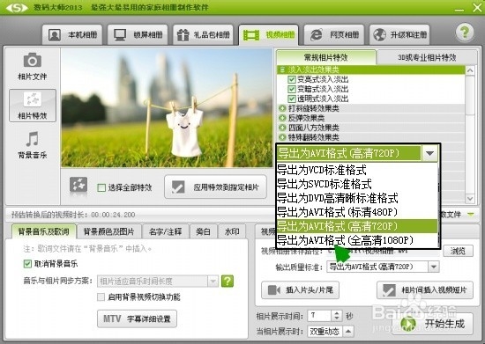Select 相片特效 sidebar icon
This screenshot has height=344, width=485.
(33, 106)
